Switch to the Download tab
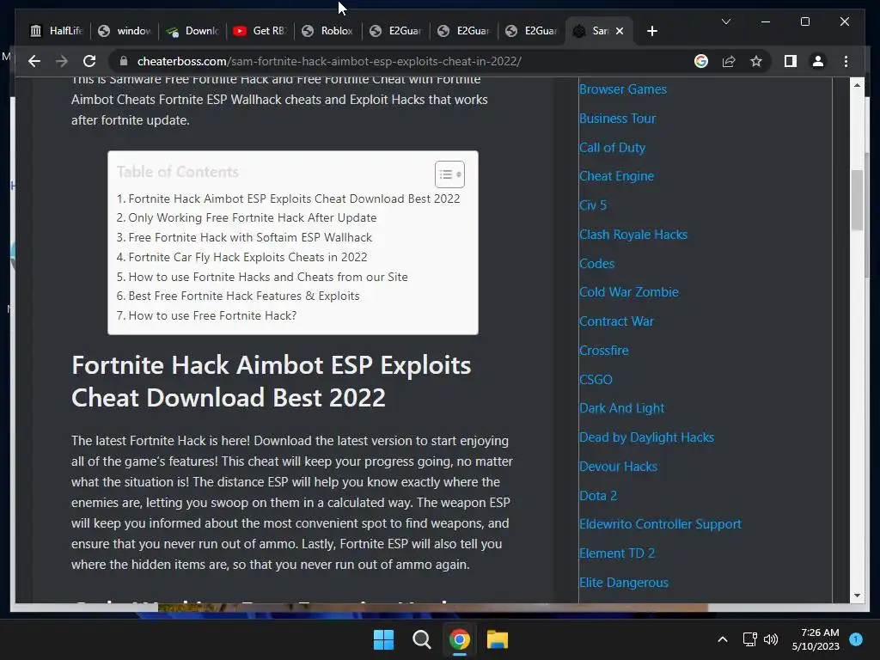The image size is (880, 660). coord(192,31)
